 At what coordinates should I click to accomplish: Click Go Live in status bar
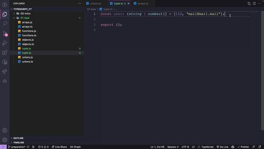tap(222, 147)
